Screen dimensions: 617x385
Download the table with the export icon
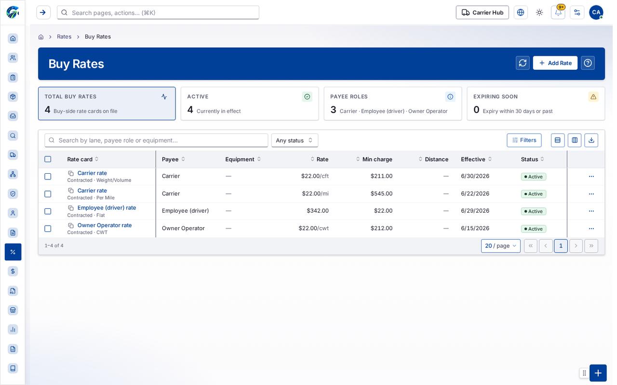pyautogui.click(x=591, y=140)
